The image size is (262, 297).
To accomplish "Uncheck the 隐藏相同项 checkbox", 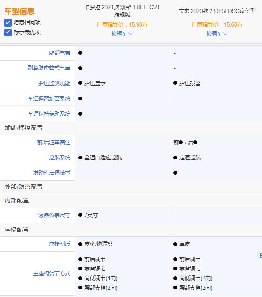I will [x=8, y=22].
